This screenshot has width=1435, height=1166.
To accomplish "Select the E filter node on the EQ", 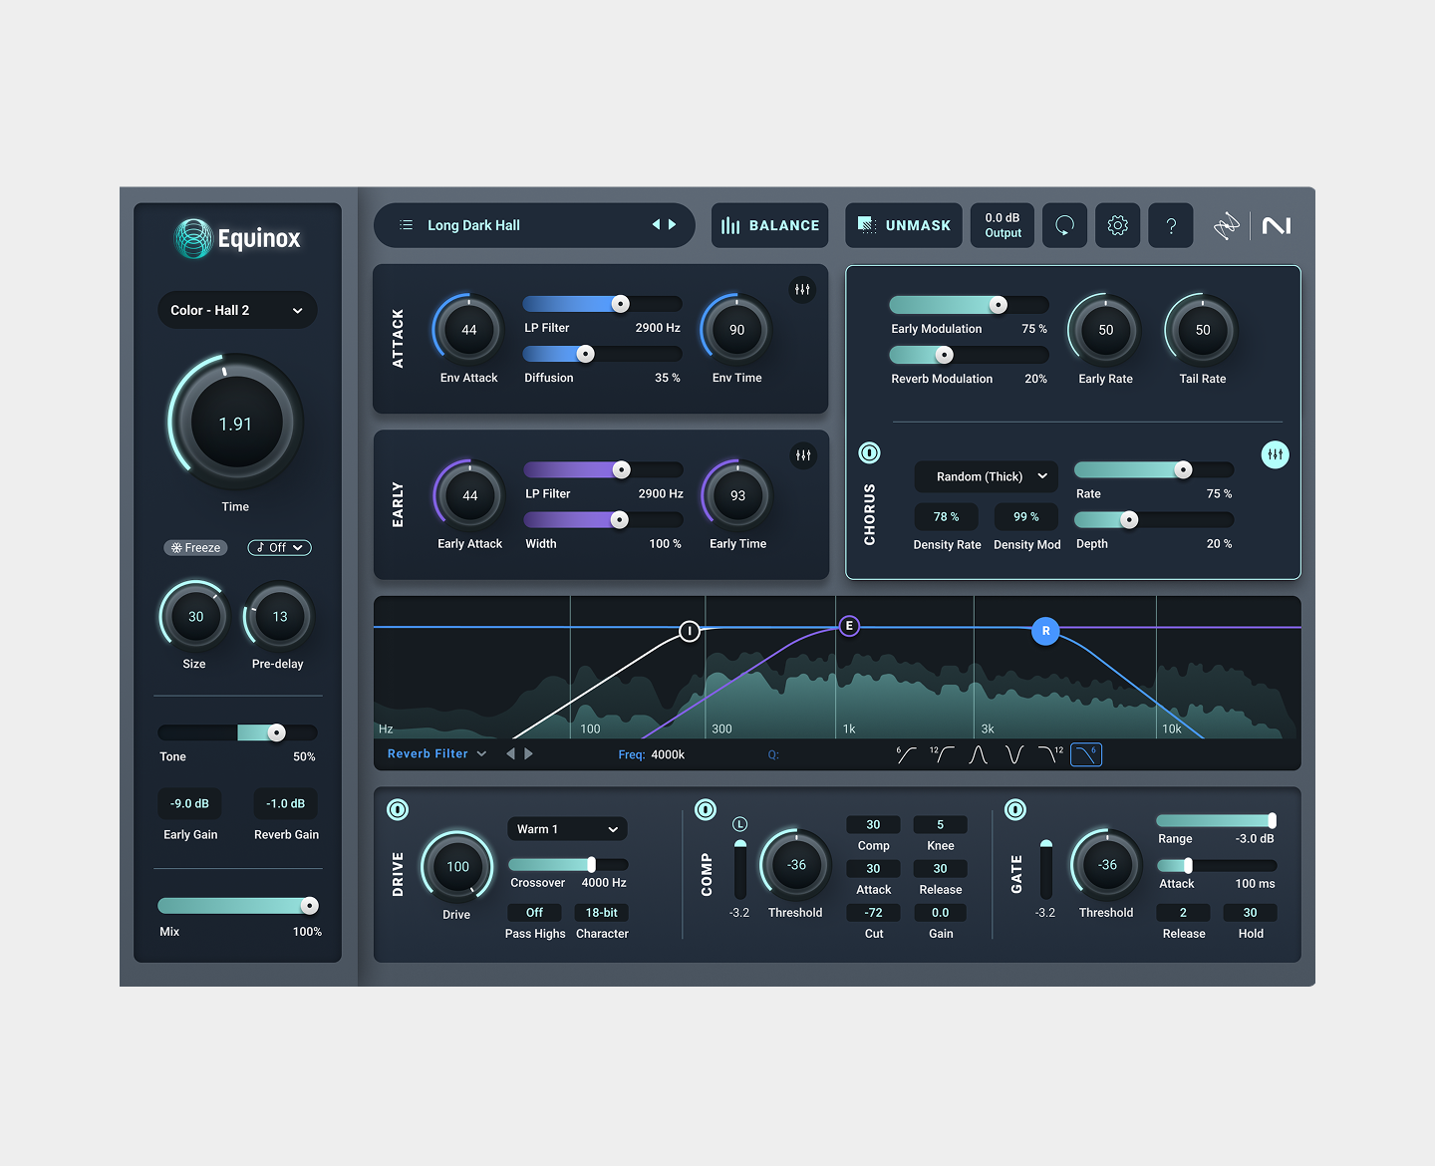I will coord(849,626).
